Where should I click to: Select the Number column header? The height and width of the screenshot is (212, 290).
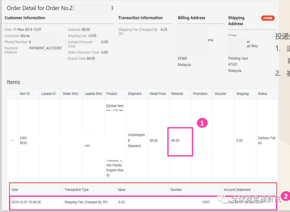176,190
